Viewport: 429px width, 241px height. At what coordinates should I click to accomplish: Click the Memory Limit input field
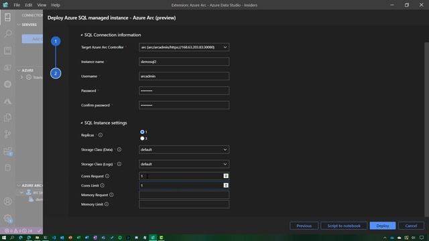tap(184, 204)
